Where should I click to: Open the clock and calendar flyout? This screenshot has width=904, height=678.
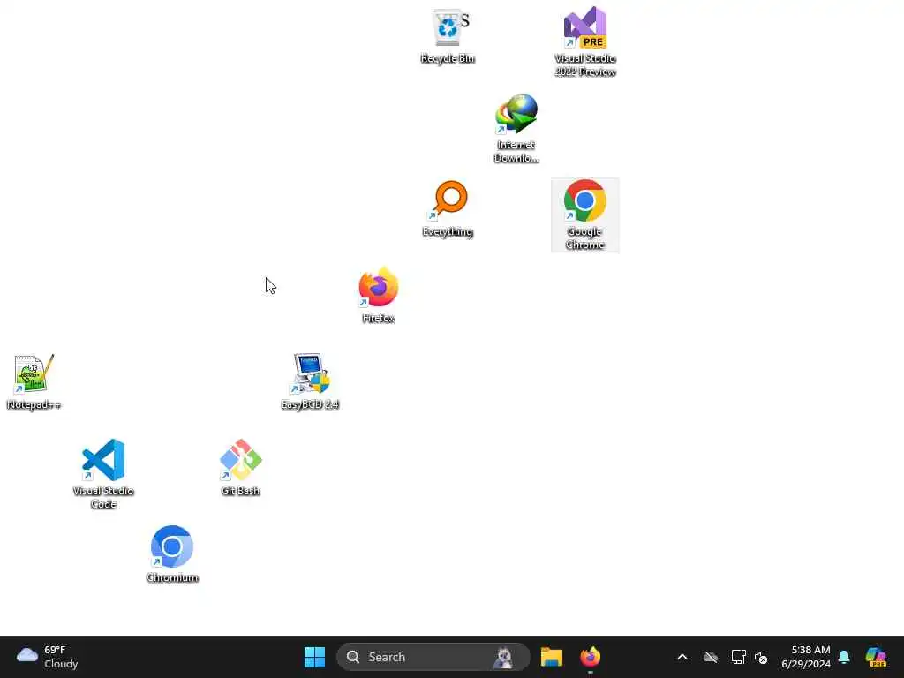point(806,657)
